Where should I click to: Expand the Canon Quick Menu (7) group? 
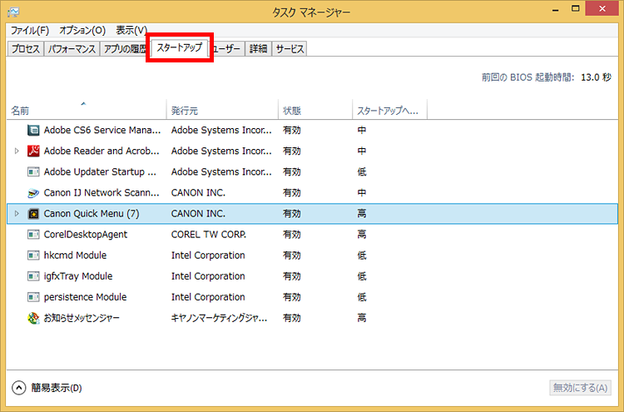pyautogui.click(x=17, y=214)
